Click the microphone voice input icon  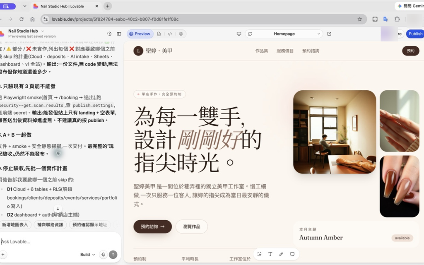pos(103,255)
